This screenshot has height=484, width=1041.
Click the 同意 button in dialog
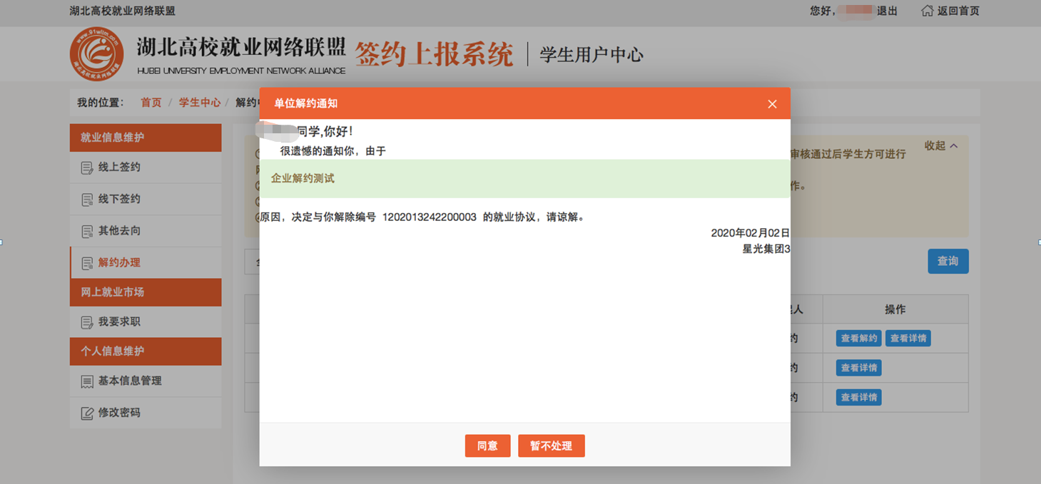487,446
